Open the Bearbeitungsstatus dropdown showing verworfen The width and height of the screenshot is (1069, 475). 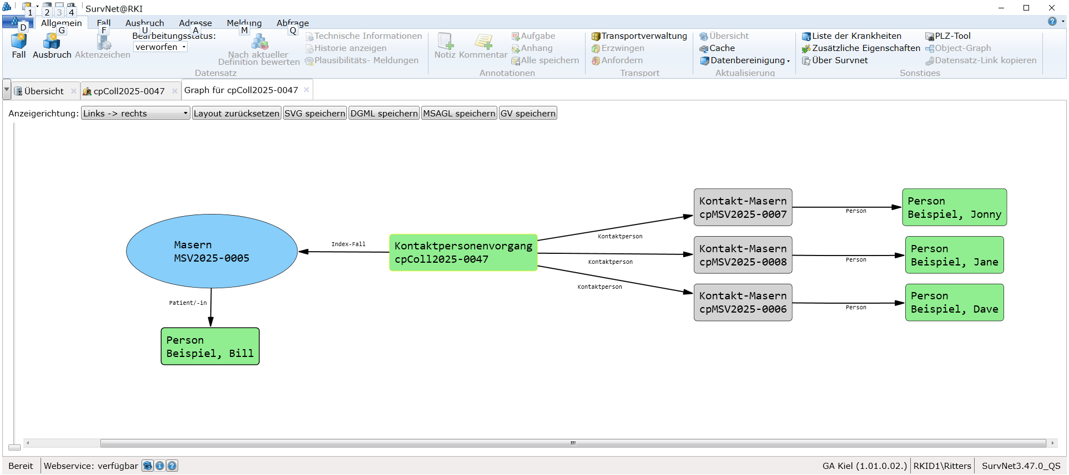(160, 47)
